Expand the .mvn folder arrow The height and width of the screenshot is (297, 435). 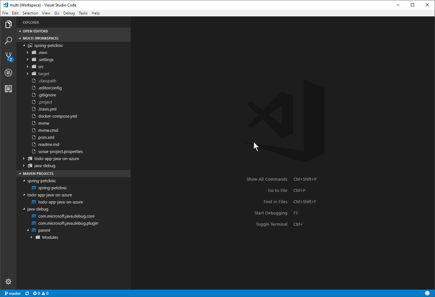pyautogui.click(x=28, y=52)
